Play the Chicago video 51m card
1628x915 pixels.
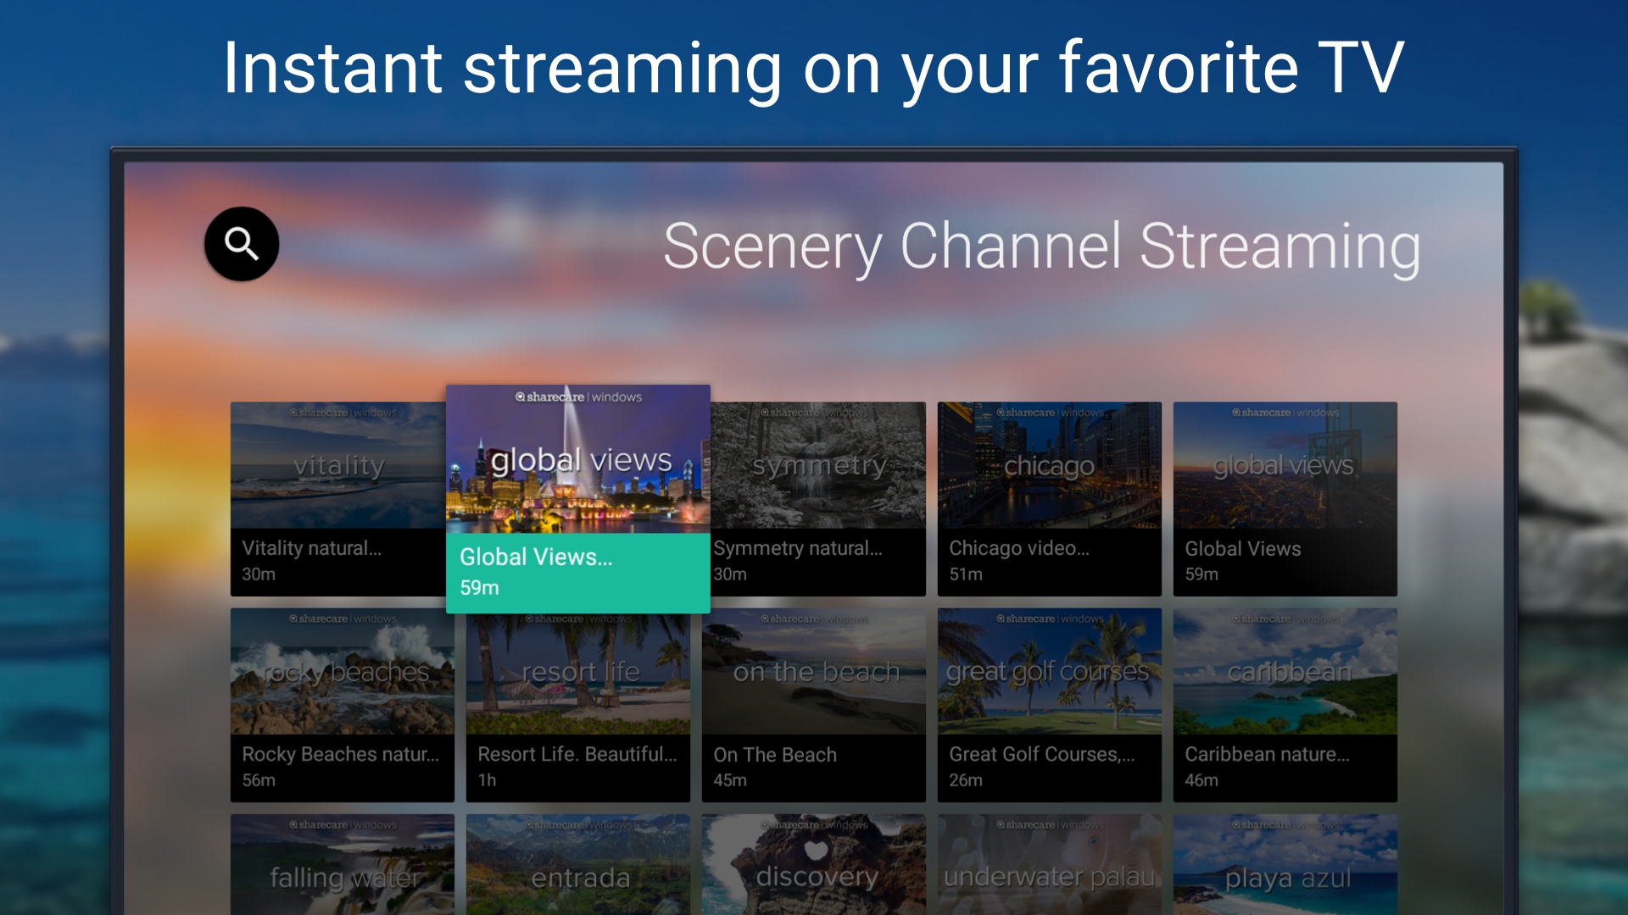pyautogui.click(x=1050, y=499)
